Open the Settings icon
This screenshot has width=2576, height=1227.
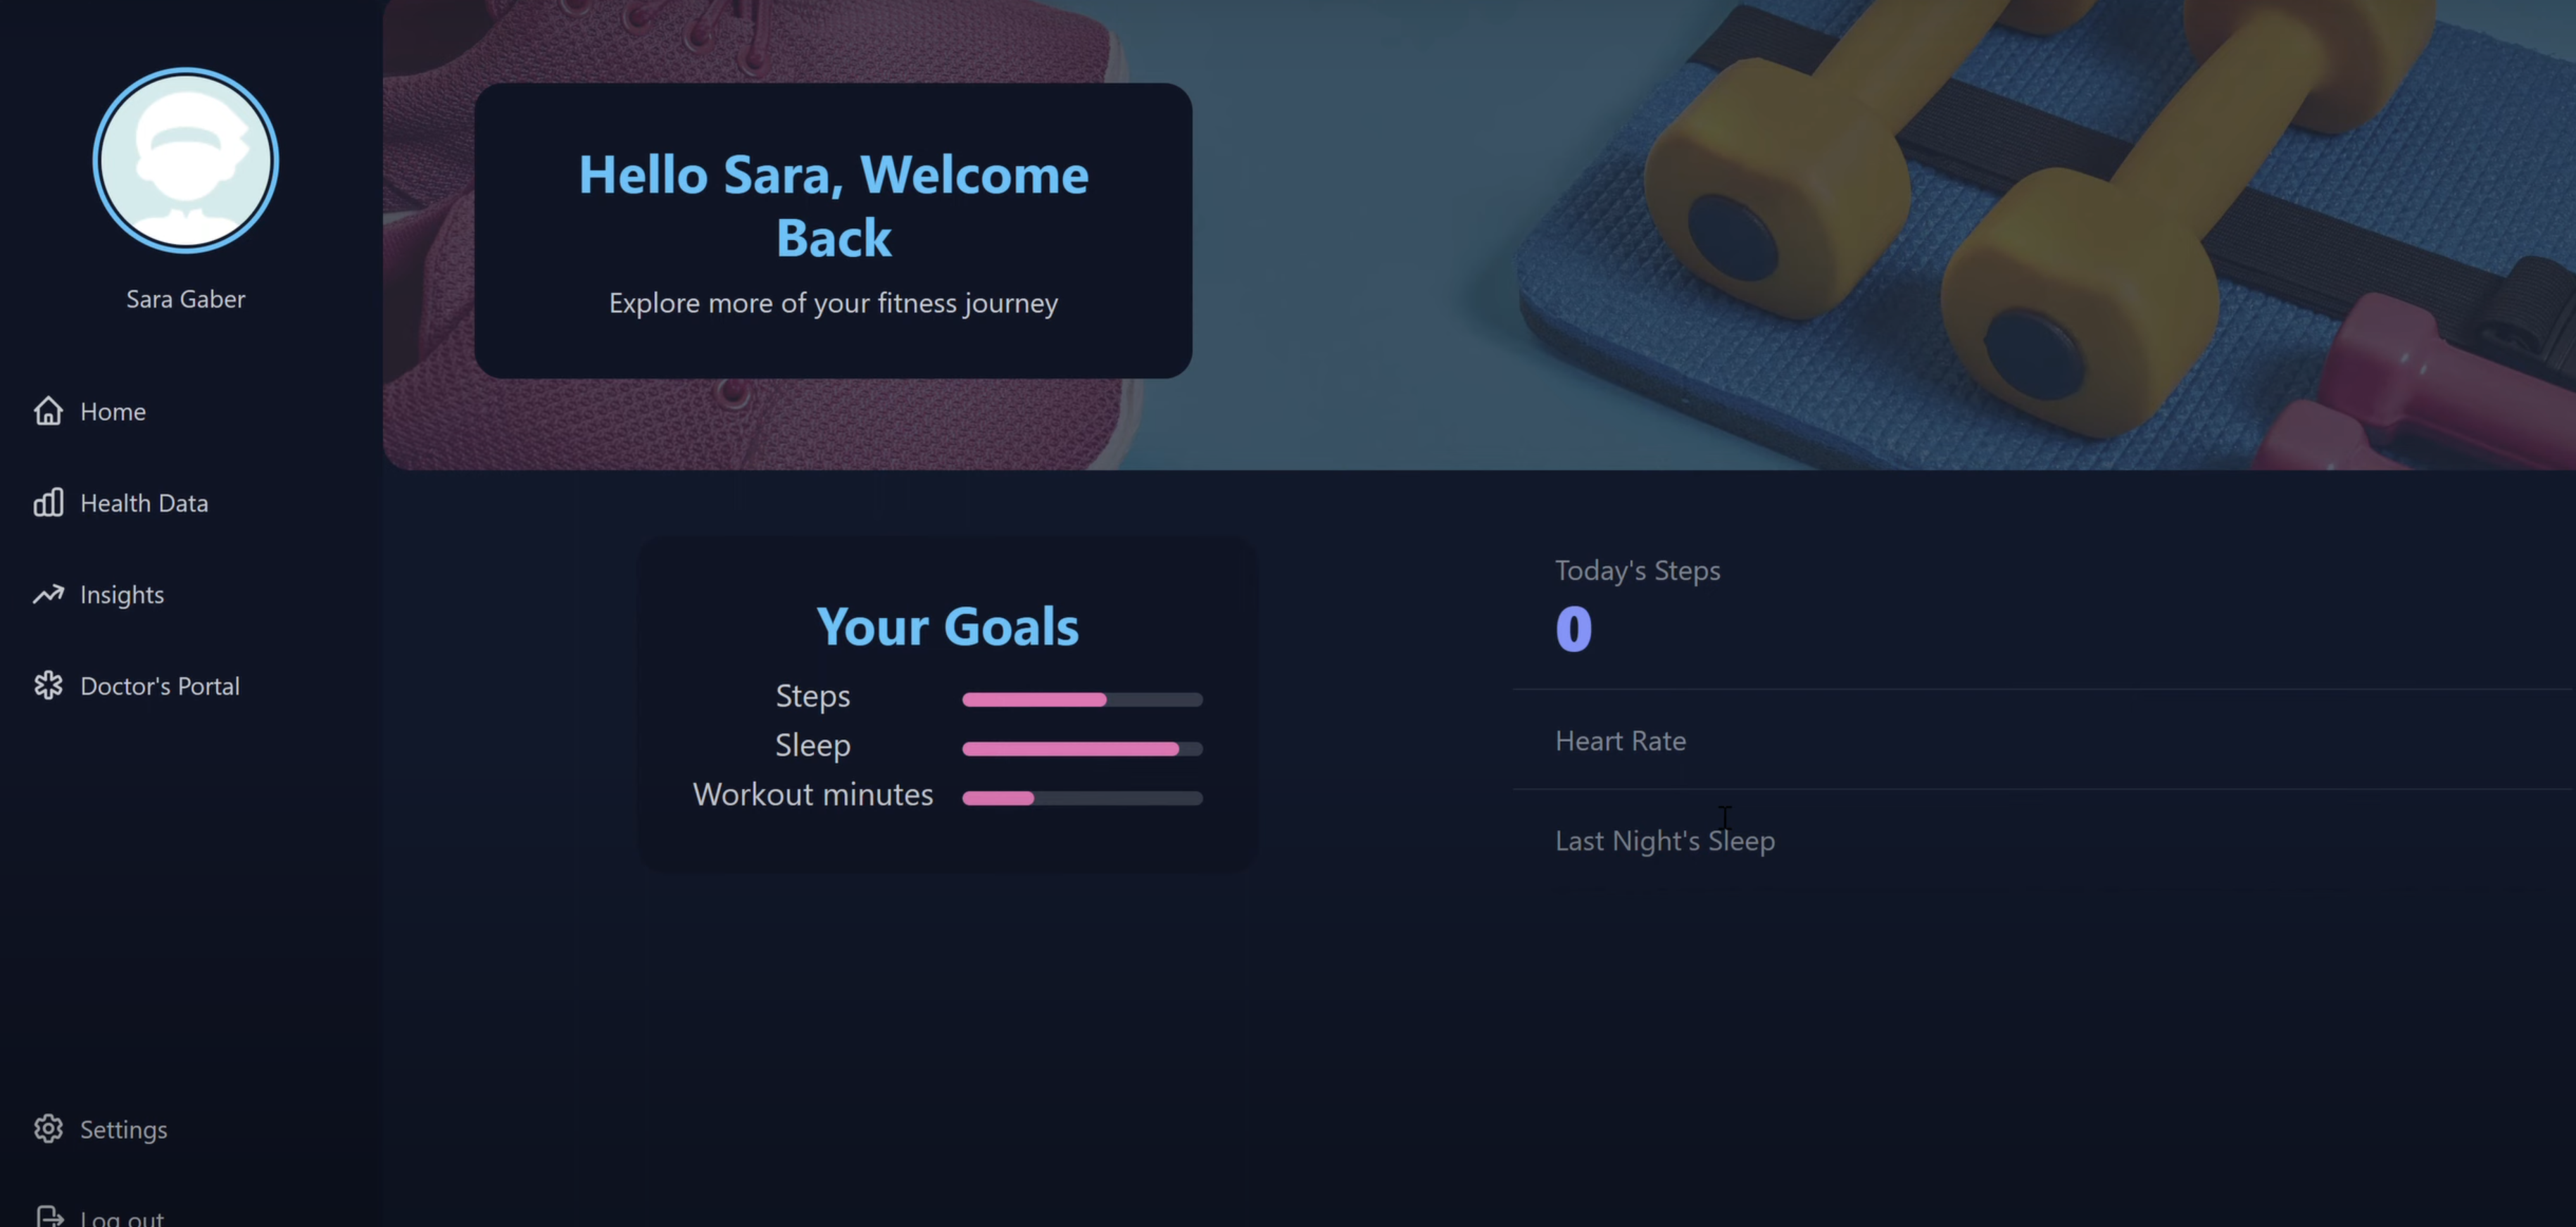pos(46,1128)
